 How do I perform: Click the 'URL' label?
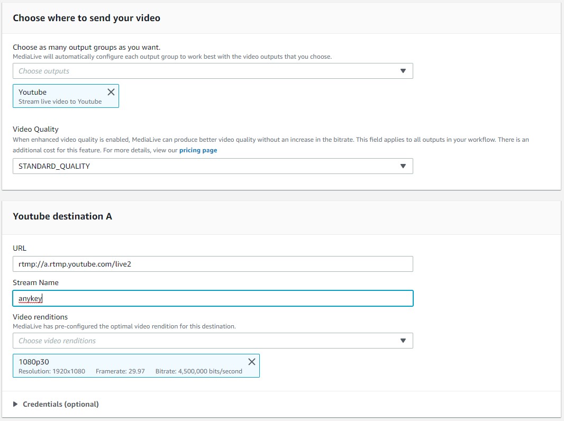(20, 248)
